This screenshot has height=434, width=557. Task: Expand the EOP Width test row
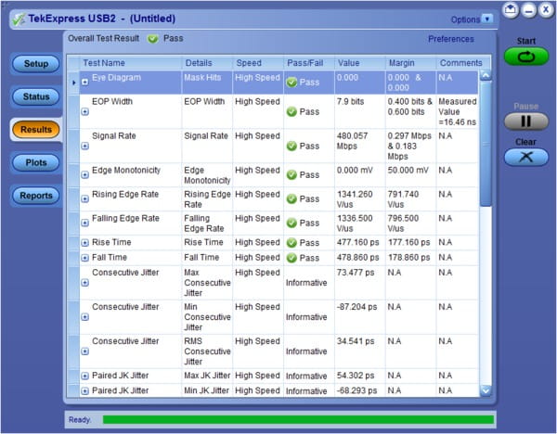point(85,112)
